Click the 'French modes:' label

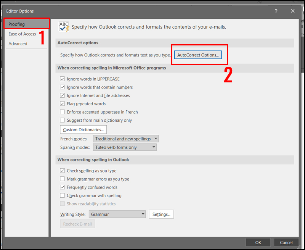click(74, 139)
